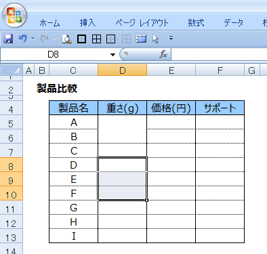The image size is (267, 254).
Task: Select row 5 header
Action: point(11,122)
